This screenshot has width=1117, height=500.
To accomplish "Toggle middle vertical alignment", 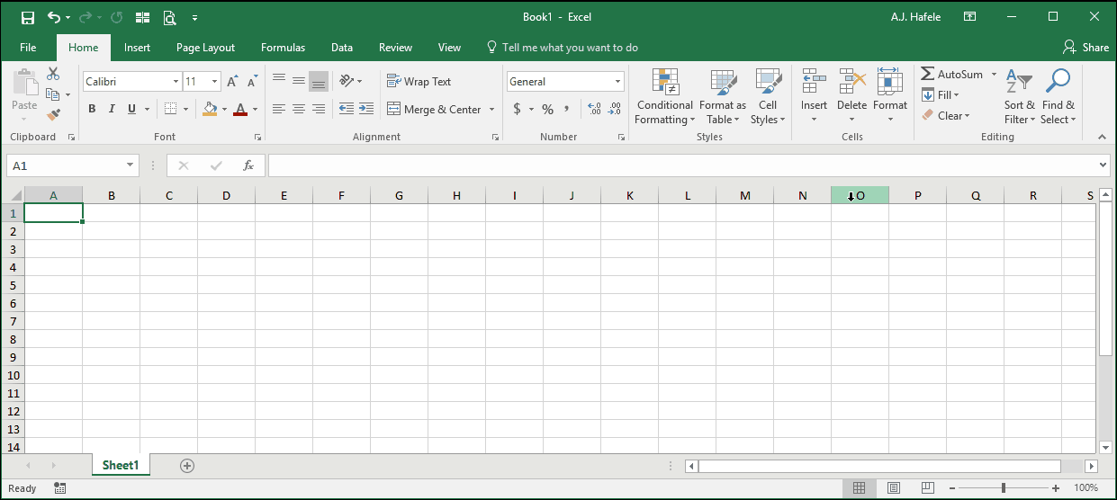I will coord(299,82).
